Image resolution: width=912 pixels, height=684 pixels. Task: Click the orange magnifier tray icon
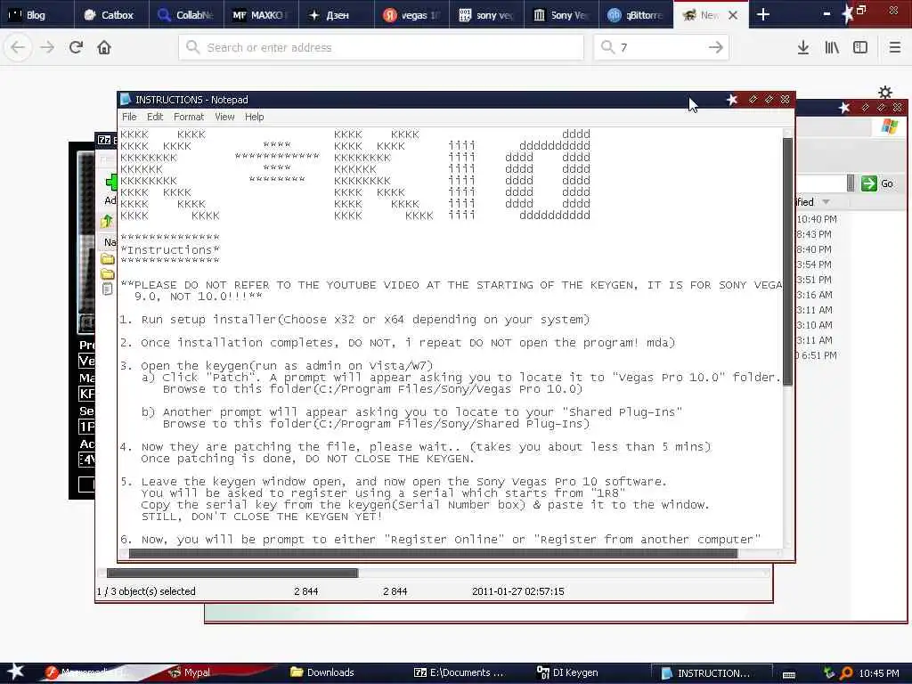point(846,673)
